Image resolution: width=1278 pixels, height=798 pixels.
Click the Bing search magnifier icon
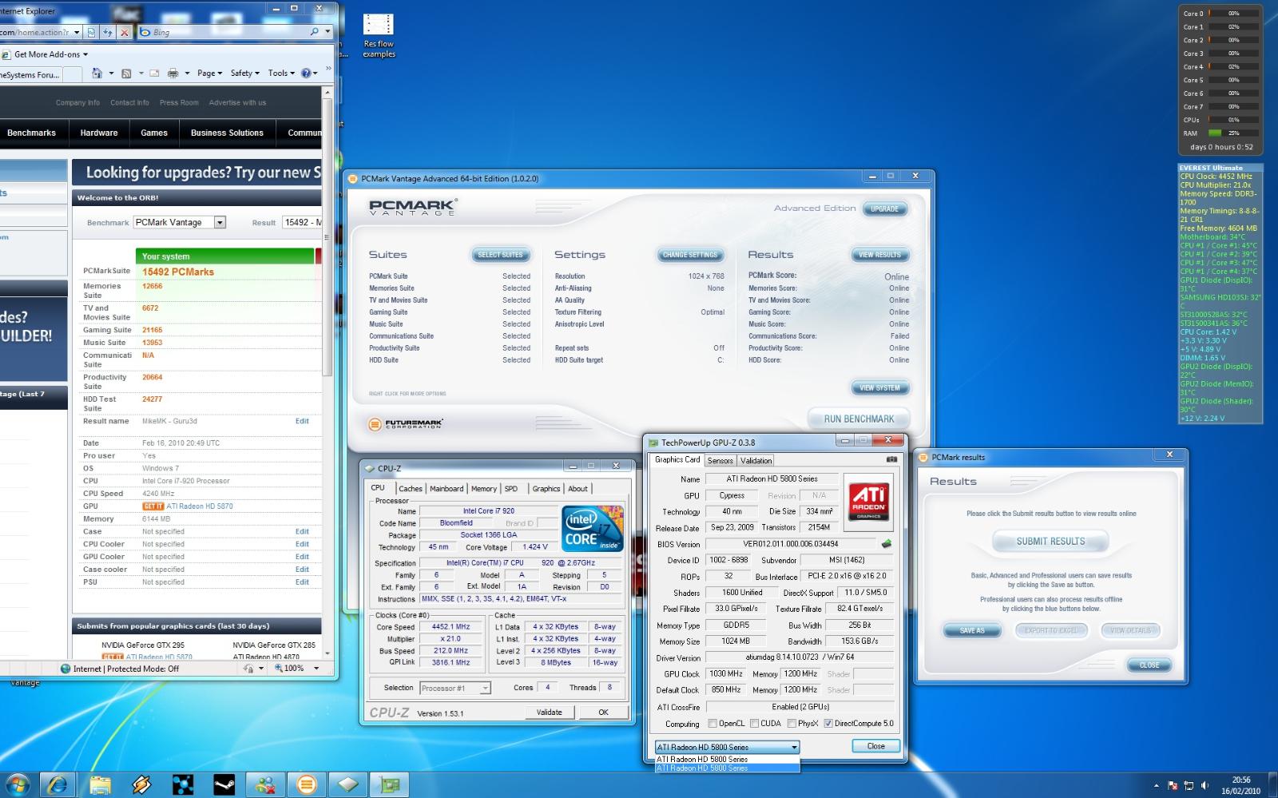click(x=315, y=32)
